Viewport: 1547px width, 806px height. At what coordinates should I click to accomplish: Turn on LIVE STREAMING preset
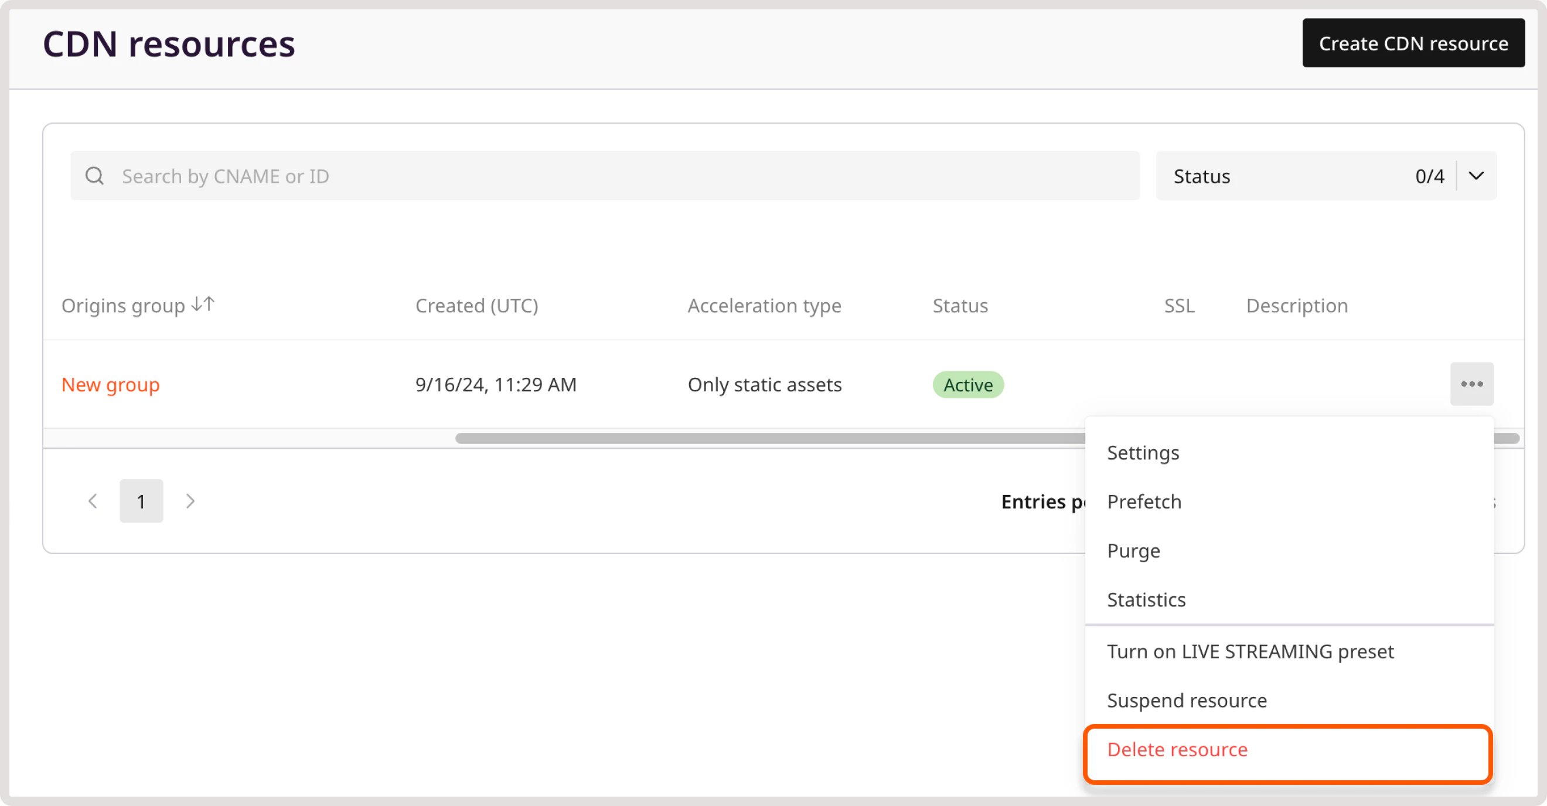click(1251, 651)
